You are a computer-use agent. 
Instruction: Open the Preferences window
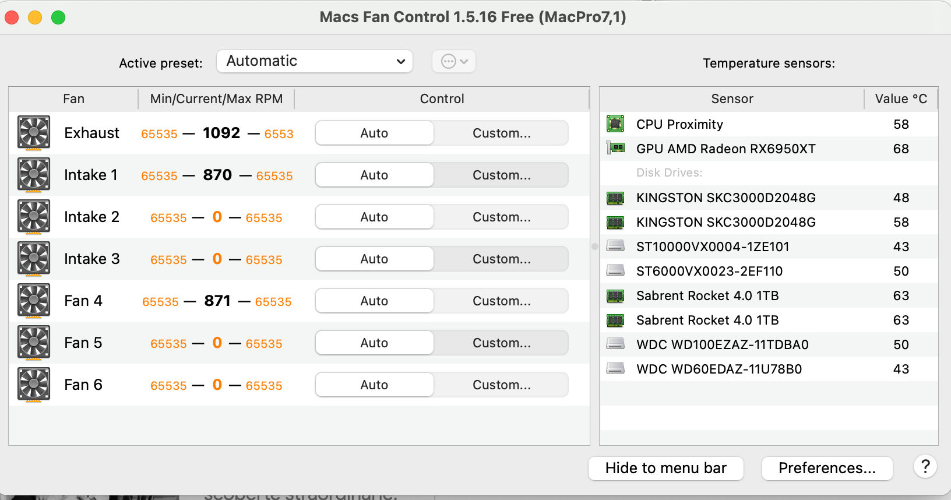click(827, 469)
